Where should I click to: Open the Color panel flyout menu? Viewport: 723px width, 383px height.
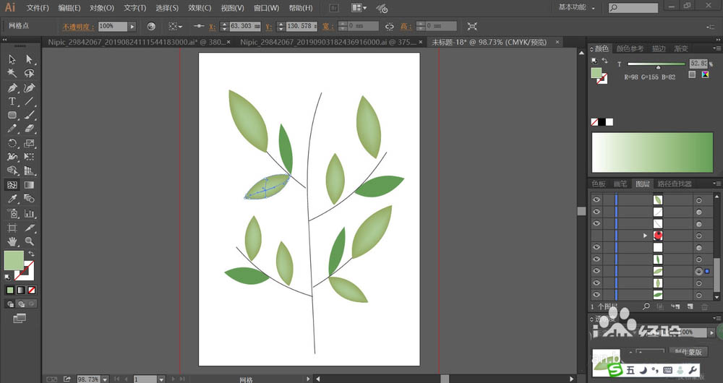(x=716, y=48)
